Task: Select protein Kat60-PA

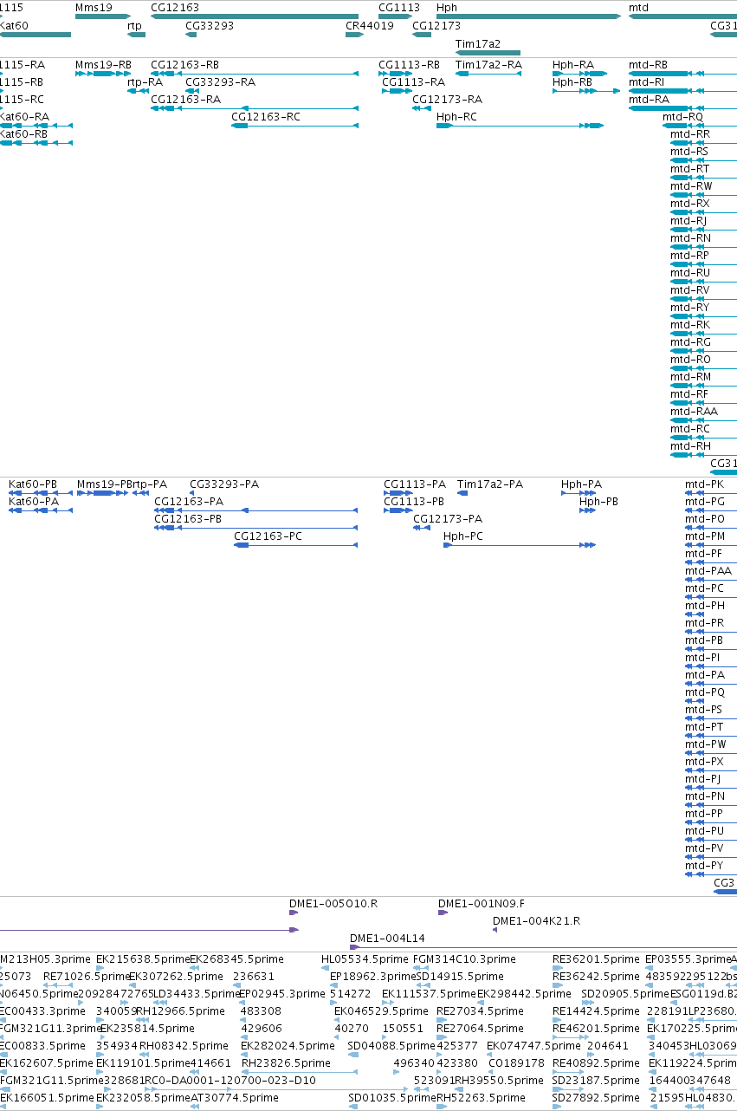Action: (34, 502)
